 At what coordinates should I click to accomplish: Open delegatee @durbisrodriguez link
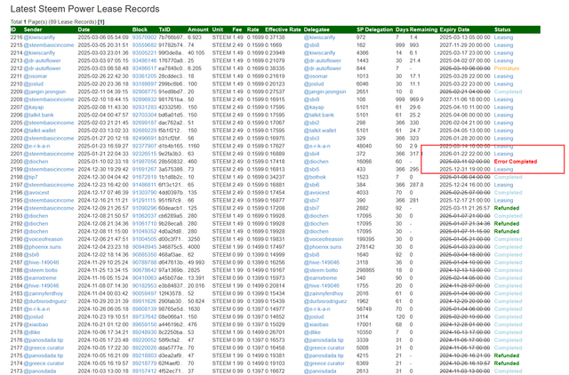325,301
